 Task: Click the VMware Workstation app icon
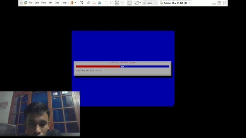pos(26,3)
